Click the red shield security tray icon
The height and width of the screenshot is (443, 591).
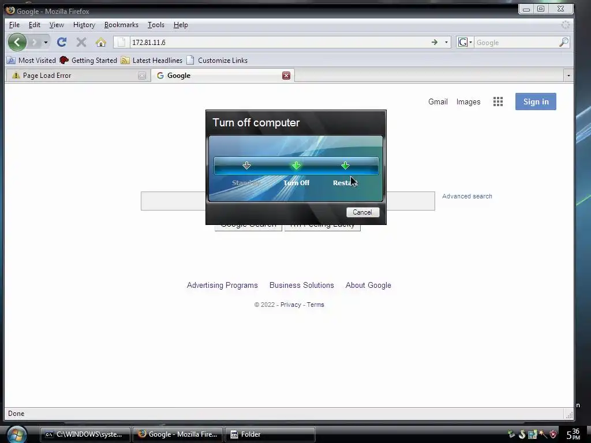tap(553, 434)
